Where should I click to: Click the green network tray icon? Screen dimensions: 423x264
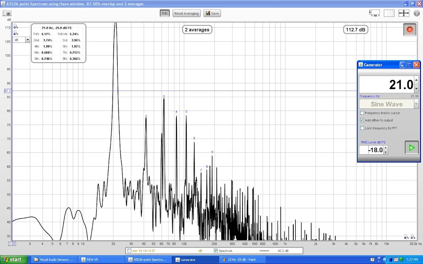pos(401,260)
